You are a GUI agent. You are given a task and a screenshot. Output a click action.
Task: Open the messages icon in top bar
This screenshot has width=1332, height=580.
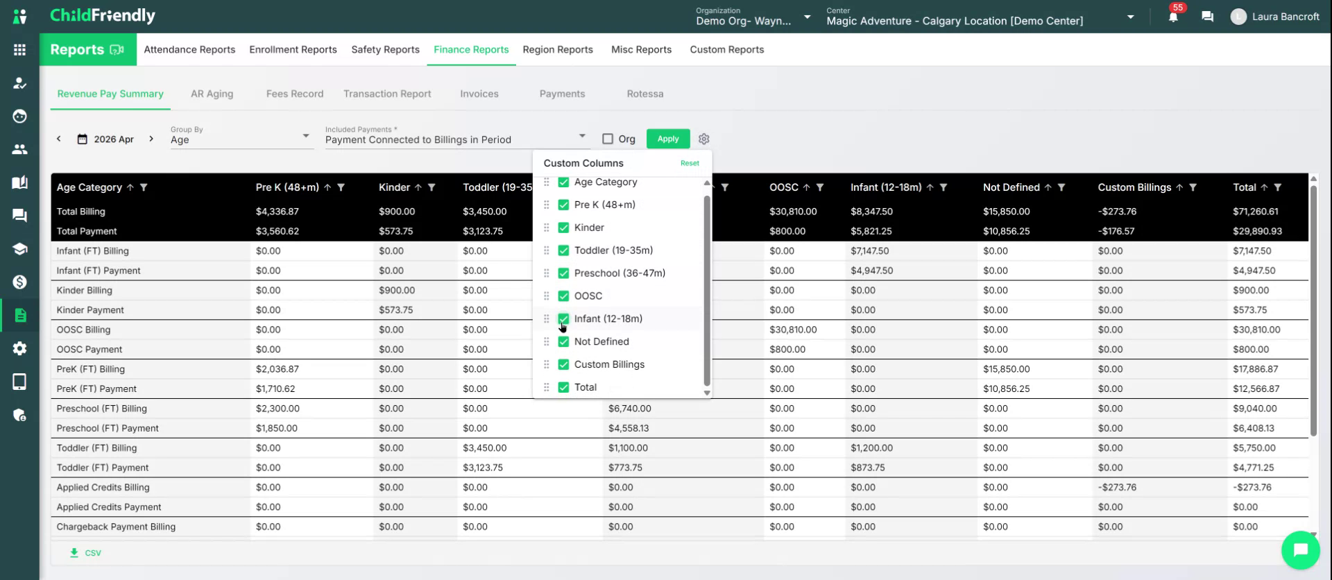1207,17
